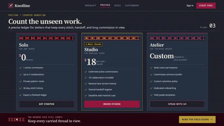The width and height of the screenshot is (224, 126).
Task: Click the $18 per seat price
Action: 95,62
